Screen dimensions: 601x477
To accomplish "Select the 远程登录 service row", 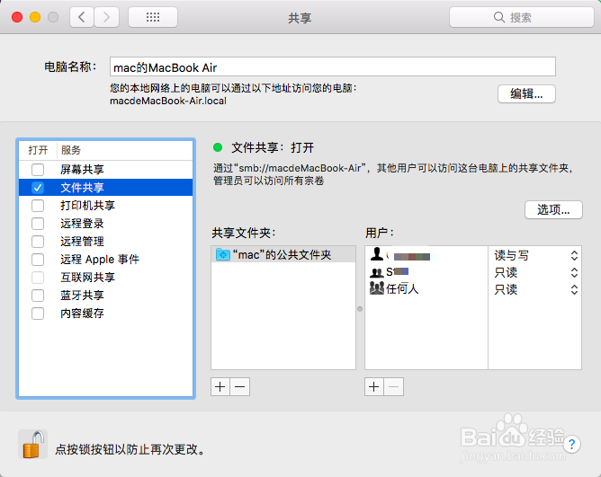I will 106,224.
